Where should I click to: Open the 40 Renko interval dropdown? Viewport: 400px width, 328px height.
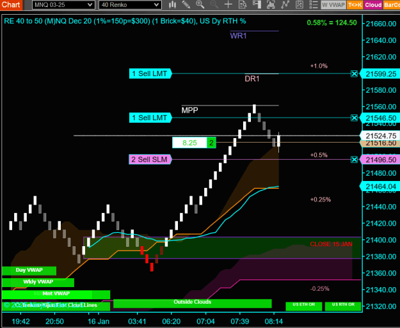[130, 4]
